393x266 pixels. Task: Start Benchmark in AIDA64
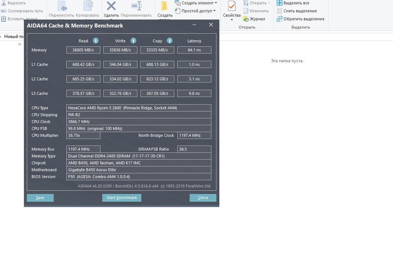122,197
